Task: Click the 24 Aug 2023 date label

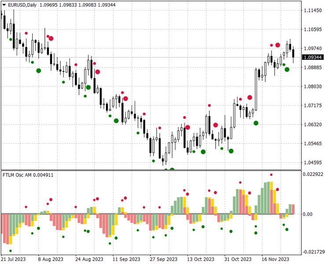Action: [x=89, y=259]
